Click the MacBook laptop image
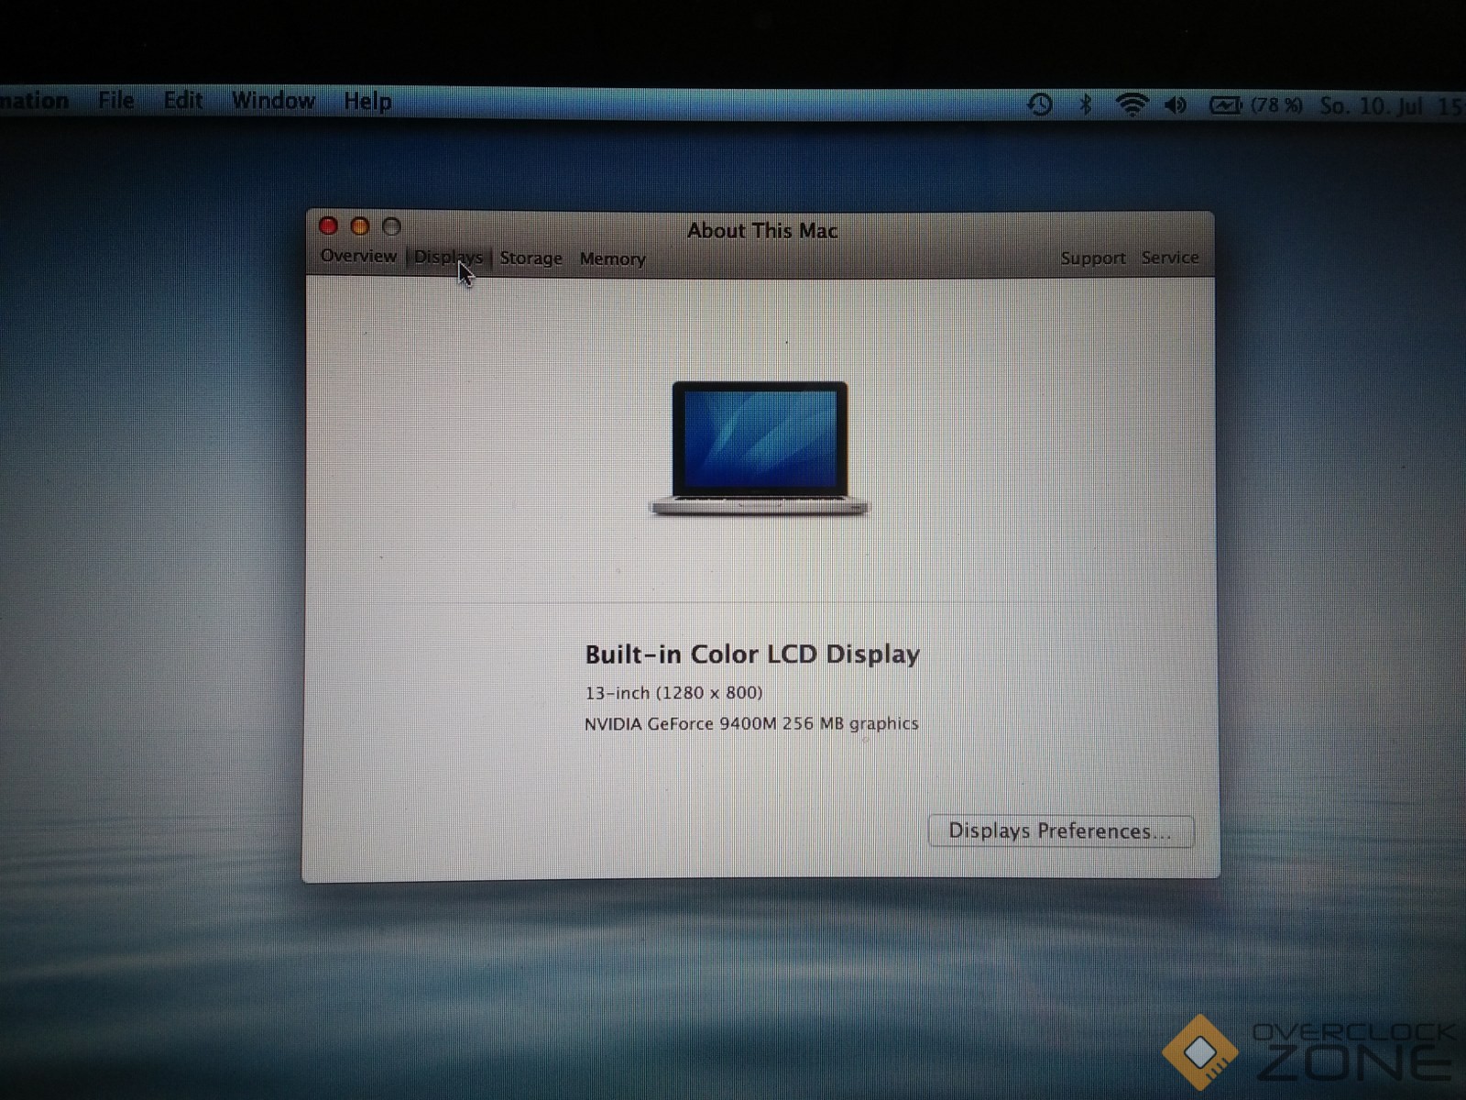Screen dimensions: 1466x1100 (760, 448)
